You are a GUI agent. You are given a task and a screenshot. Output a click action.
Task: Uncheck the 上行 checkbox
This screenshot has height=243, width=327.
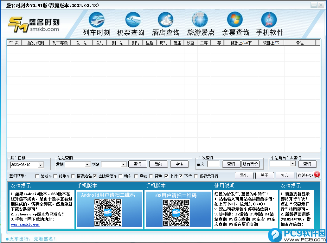pos(166,176)
